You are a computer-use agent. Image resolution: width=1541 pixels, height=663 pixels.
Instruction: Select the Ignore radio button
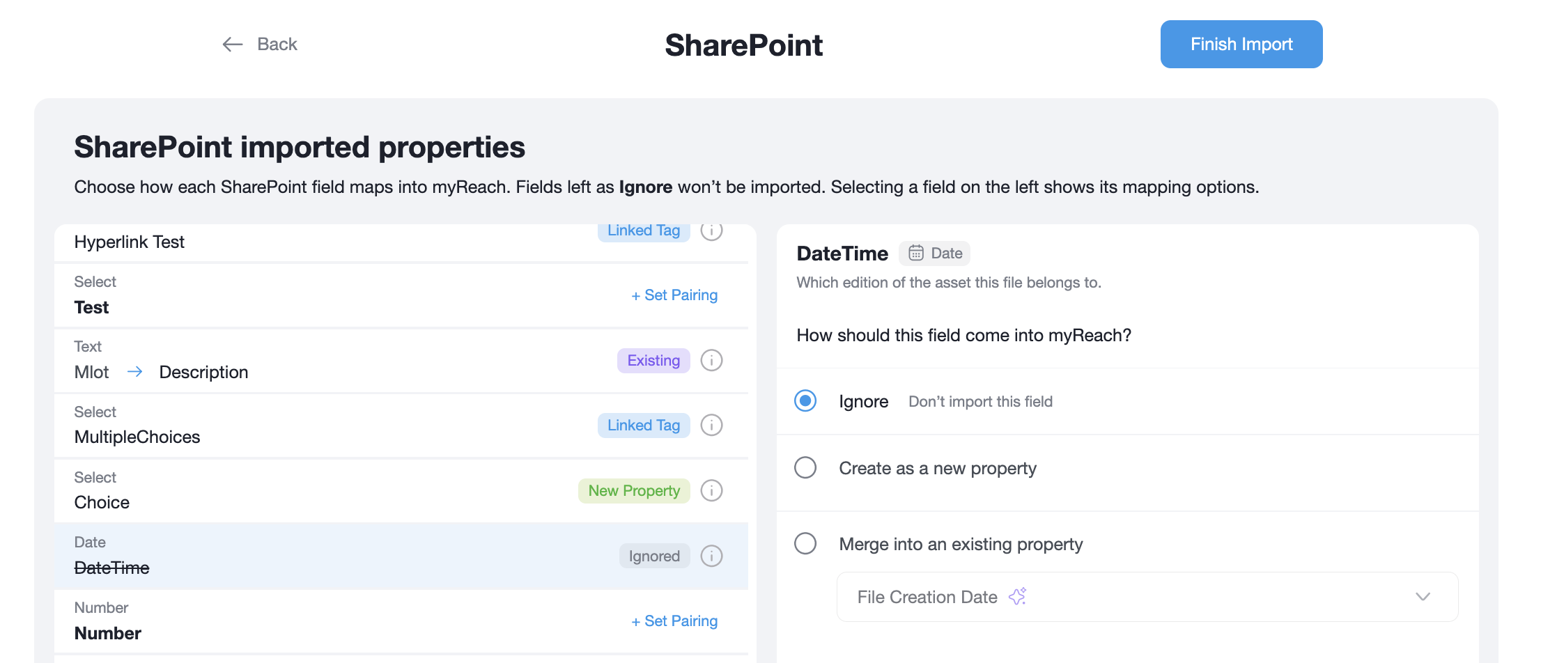coord(805,400)
